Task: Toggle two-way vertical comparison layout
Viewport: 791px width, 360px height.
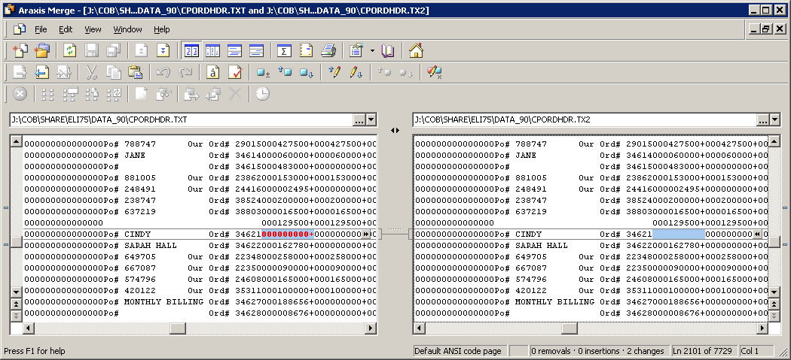Action: click(191, 51)
